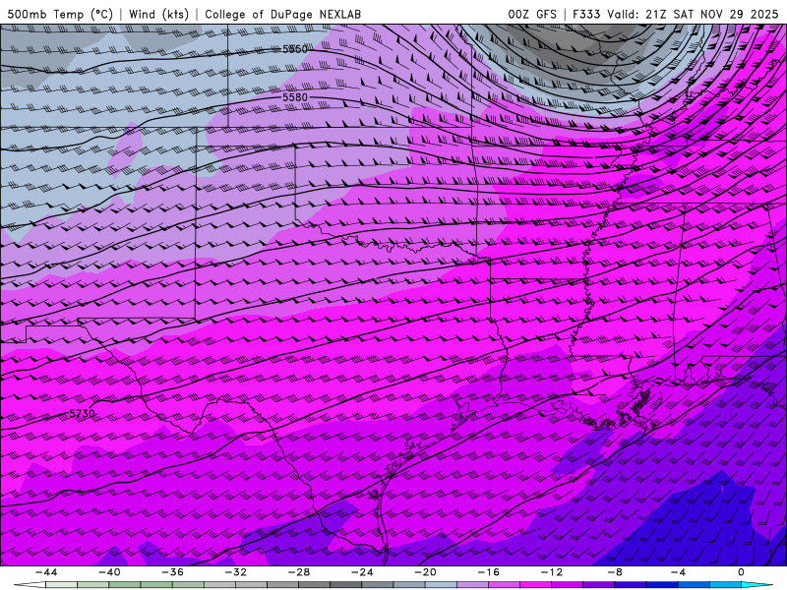Screen dimensions: 787x590
Task: Click the 'F333 Valid: 21Z SAT NOV 29 2025' text
Action: click(676, 14)
